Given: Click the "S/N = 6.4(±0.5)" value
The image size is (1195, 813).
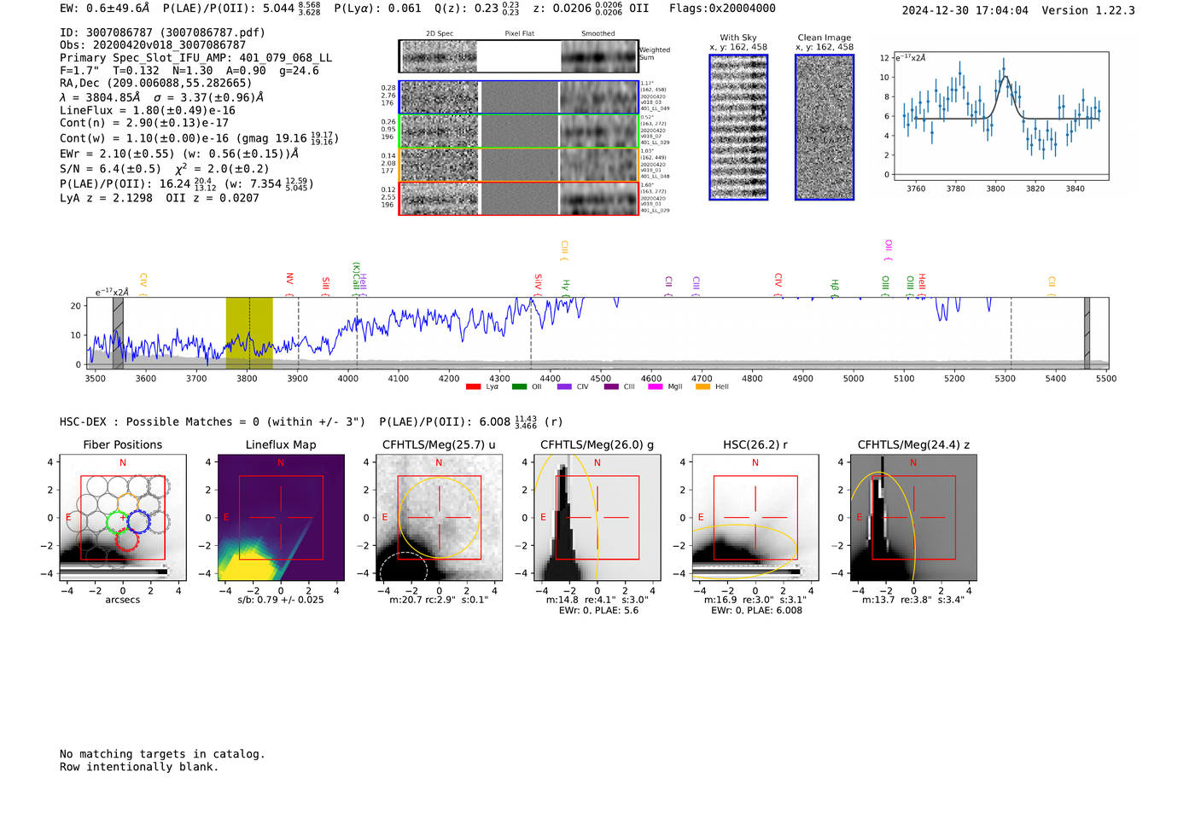Looking at the screenshot, I should (x=110, y=169).
